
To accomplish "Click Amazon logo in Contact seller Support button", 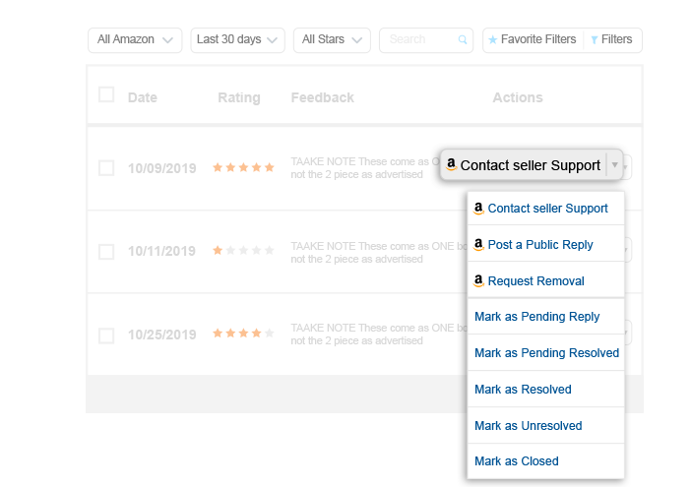I will tap(451, 164).
